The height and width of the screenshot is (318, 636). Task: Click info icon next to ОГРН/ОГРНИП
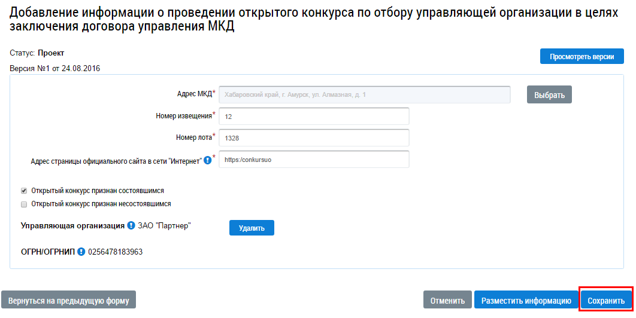pyautogui.click(x=81, y=252)
